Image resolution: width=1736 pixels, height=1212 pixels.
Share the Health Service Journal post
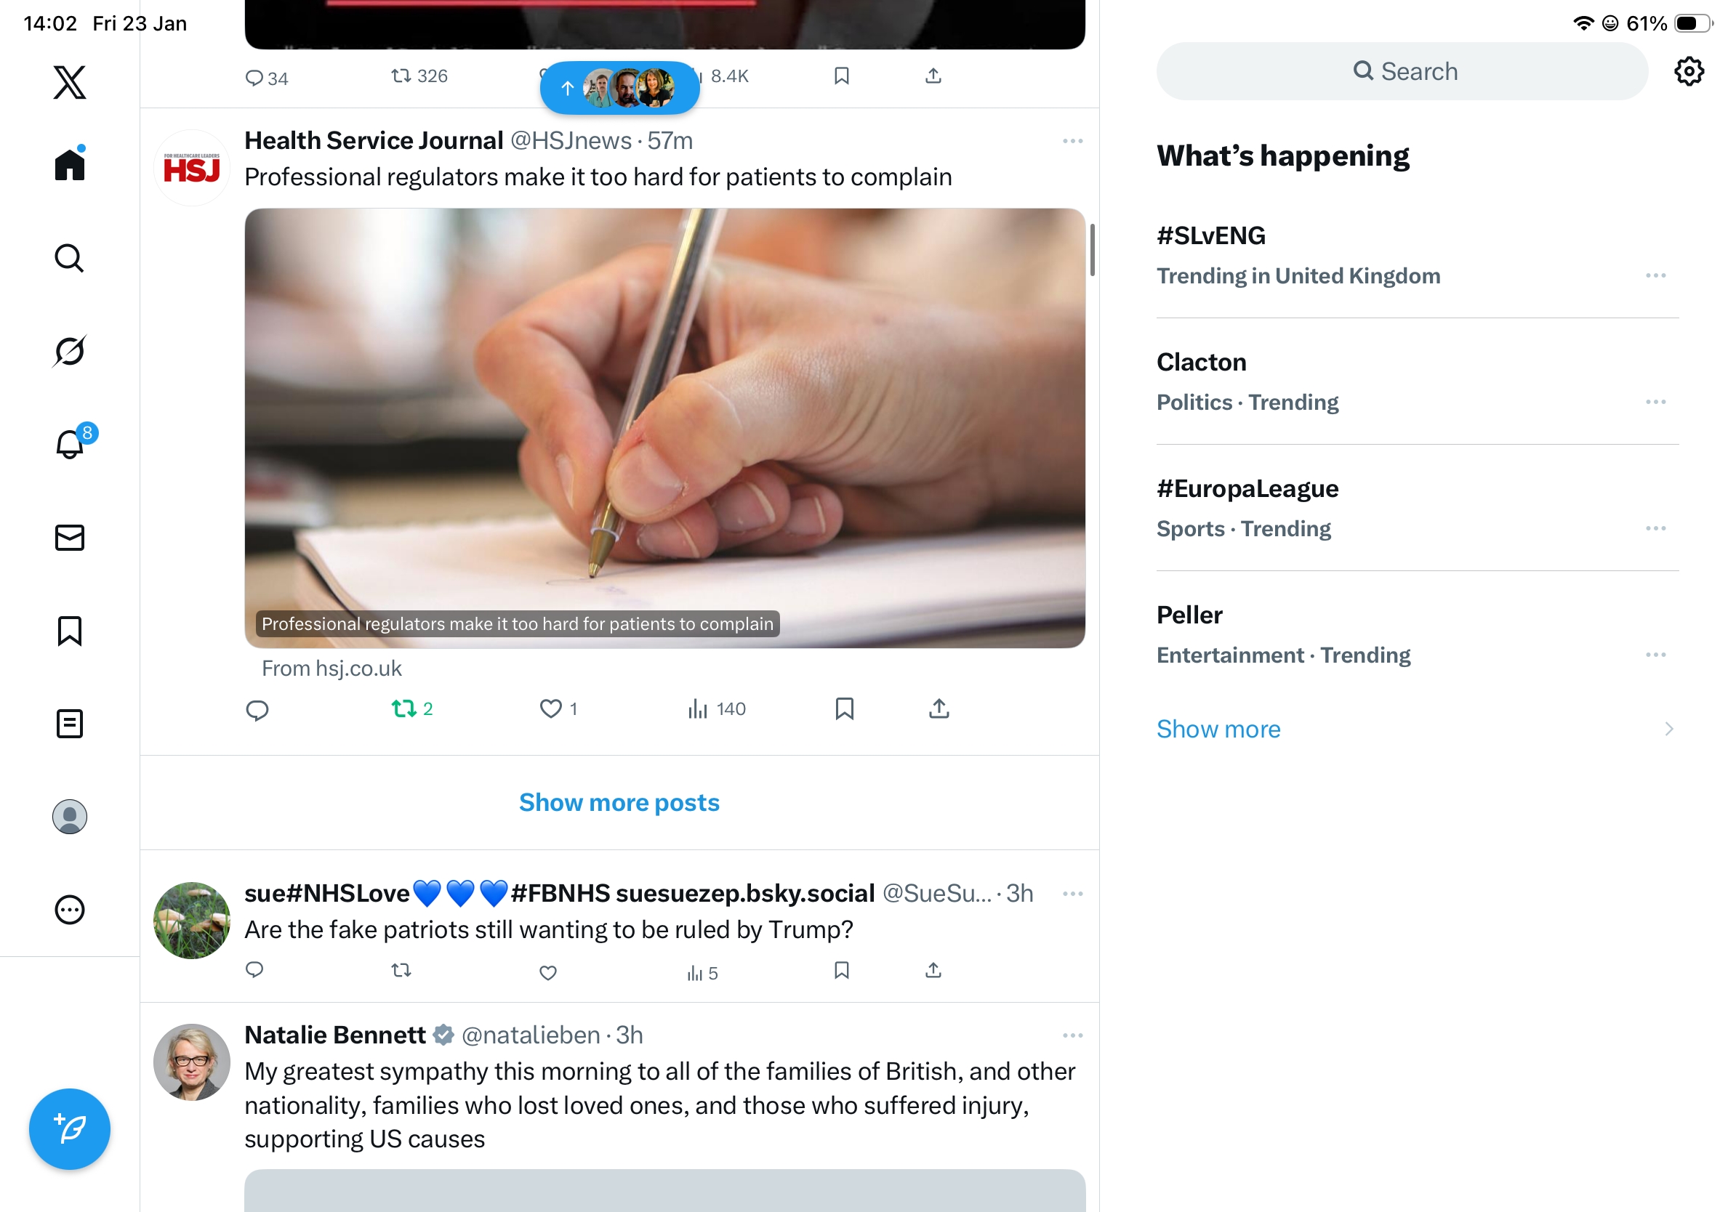pyautogui.click(x=939, y=708)
